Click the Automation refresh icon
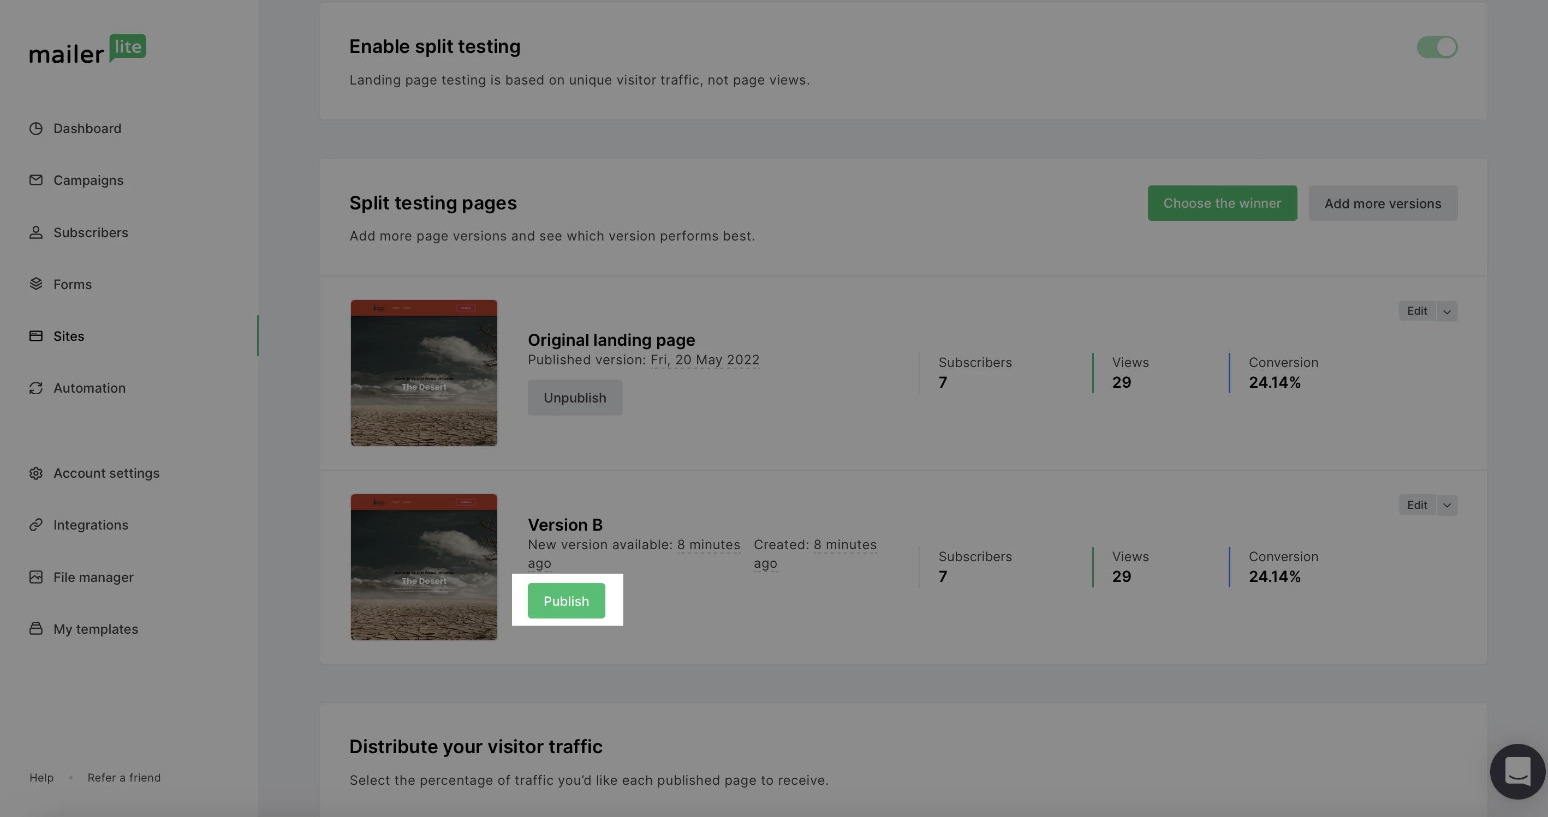 click(36, 388)
